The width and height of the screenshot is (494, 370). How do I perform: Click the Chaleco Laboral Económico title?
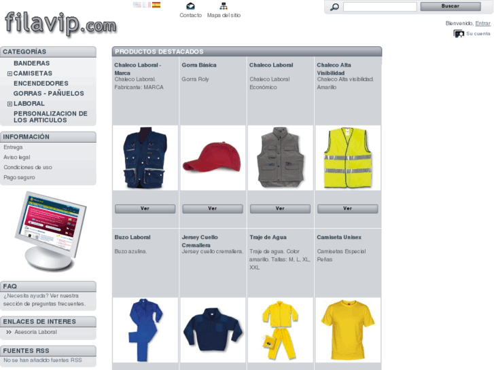click(271, 65)
